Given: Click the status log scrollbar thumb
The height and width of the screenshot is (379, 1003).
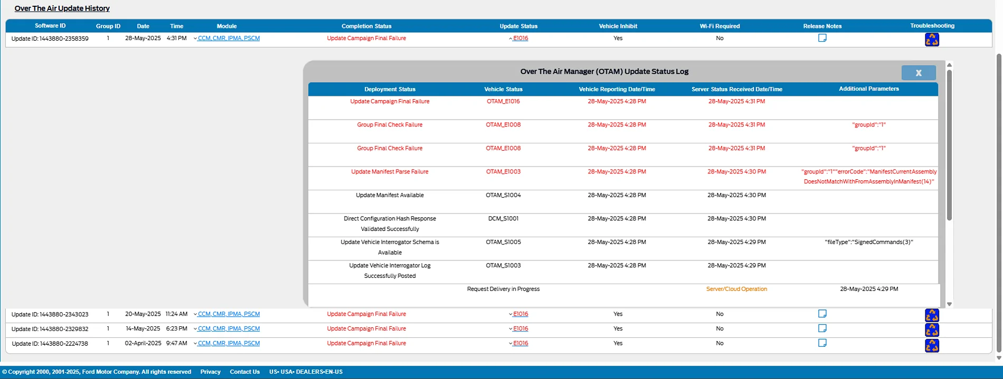Looking at the screenshot, I should [x=949, y=145].
